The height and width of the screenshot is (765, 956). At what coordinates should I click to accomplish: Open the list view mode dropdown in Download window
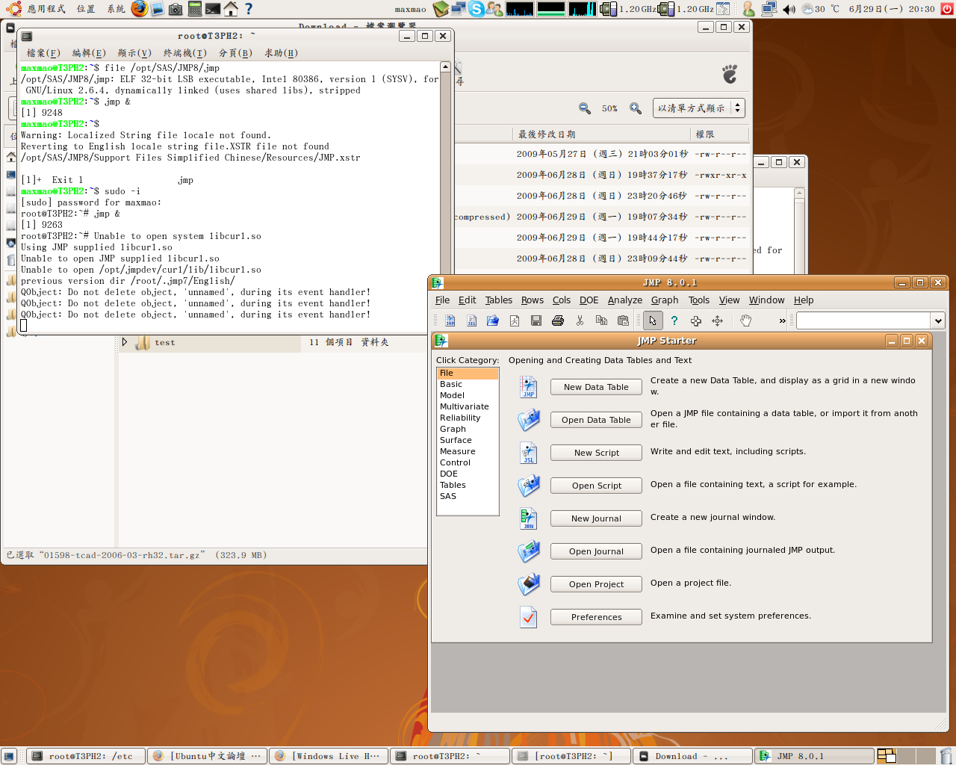(699, 108)
